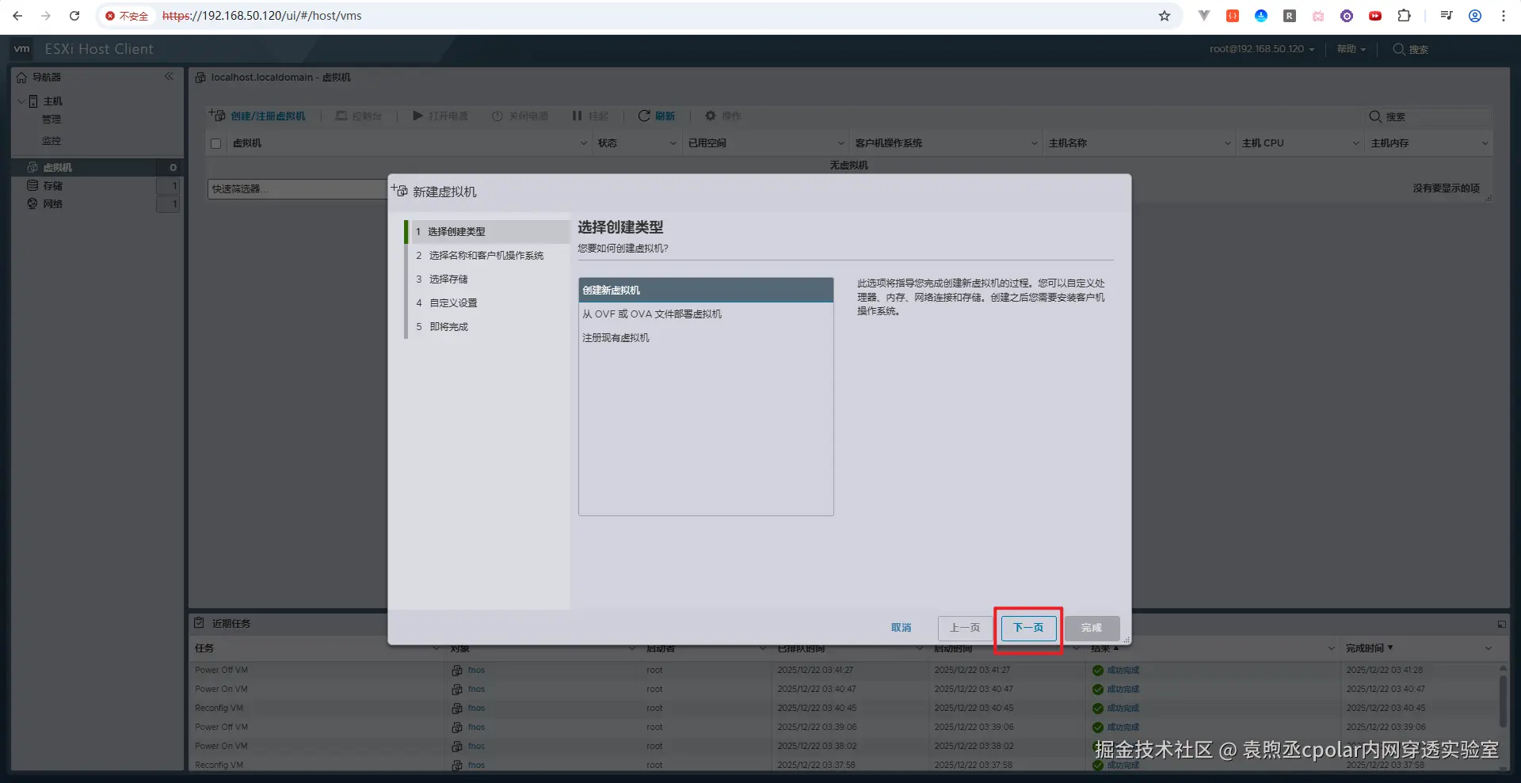Screen dimensions: 1521x783
Task: Open the 虚拟机 column dropdown arrow
Action: (584, 143)
